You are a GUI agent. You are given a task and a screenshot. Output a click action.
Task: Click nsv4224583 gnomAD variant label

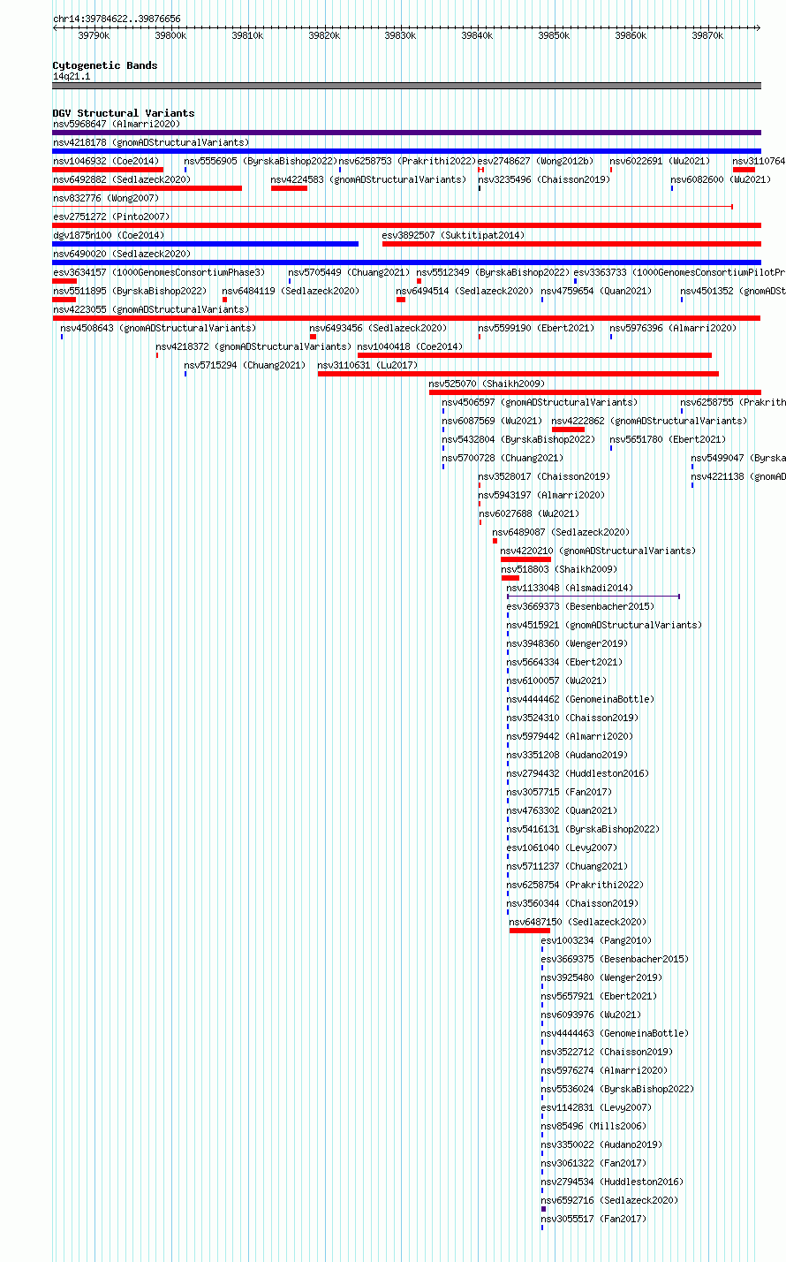click(x=368, y=179)
